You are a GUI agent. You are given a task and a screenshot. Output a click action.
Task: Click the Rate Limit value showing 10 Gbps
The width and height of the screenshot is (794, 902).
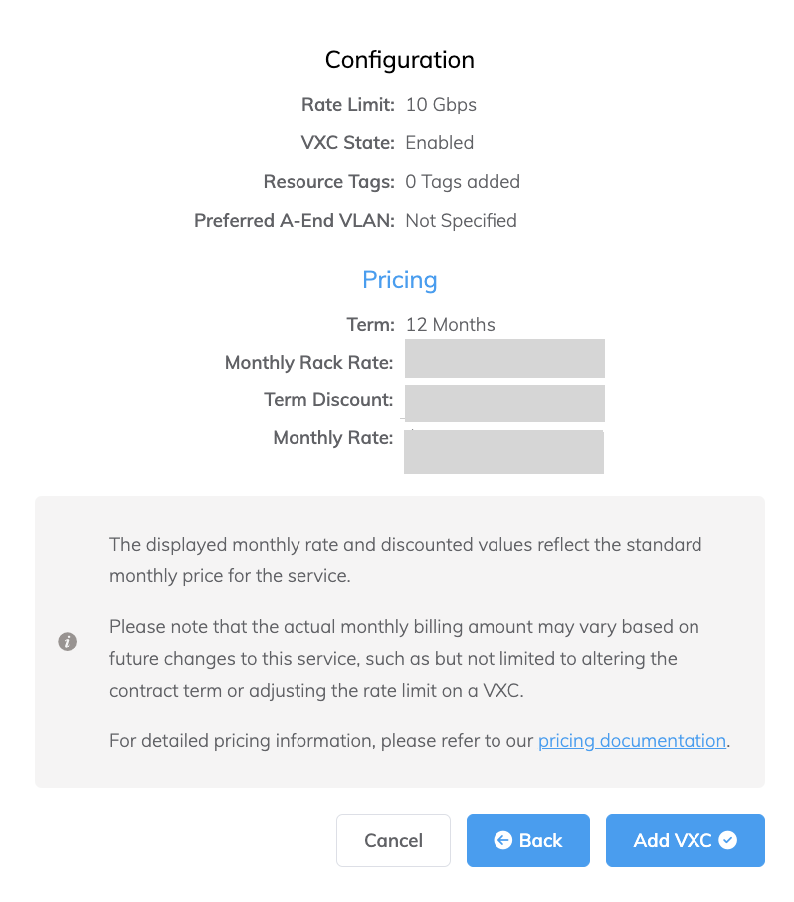pos(440,104)
